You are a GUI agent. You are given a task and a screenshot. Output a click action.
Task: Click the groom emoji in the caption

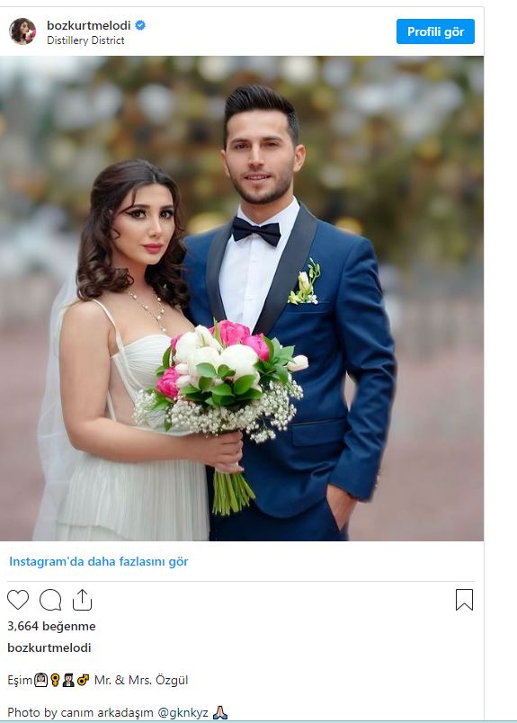[x=68, y=680]
